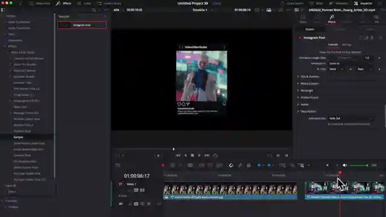Click the timeline zoom magnifier icon
The width and height of the screenshot is (386, 217).
302,166
